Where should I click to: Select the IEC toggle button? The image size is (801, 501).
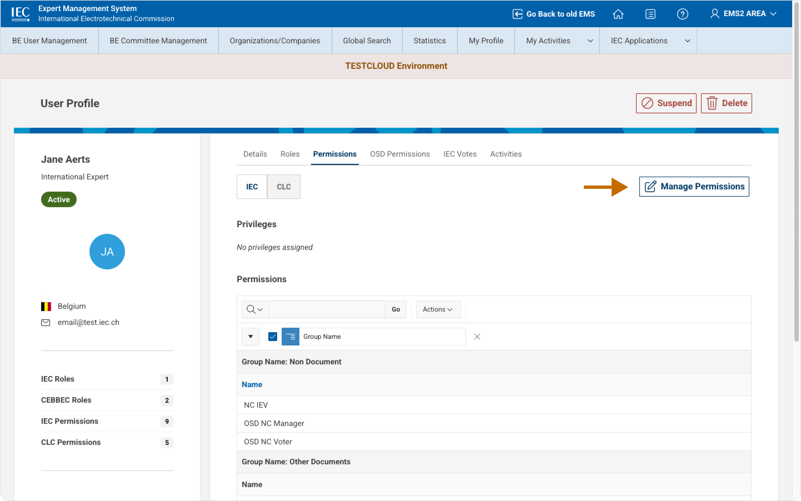tap(252, 187)
